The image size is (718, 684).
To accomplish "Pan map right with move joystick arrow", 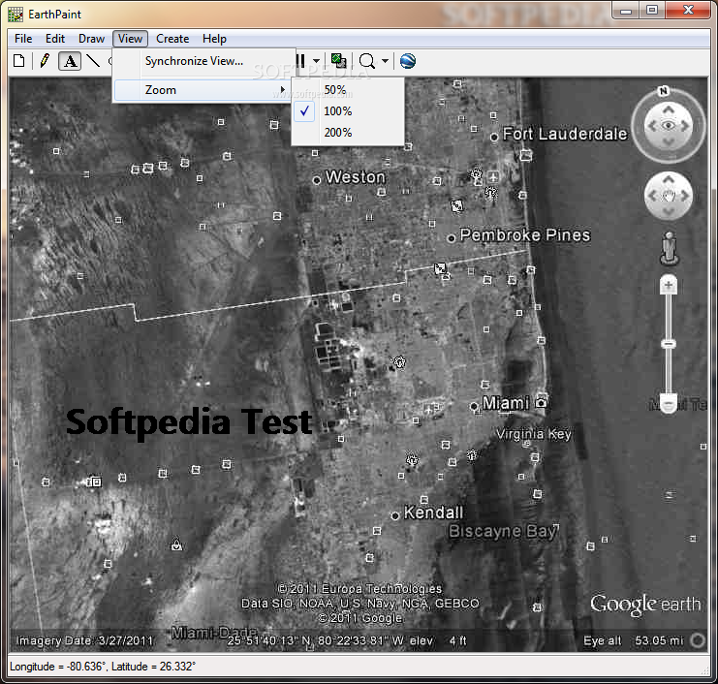I will (x=685, y=196).
